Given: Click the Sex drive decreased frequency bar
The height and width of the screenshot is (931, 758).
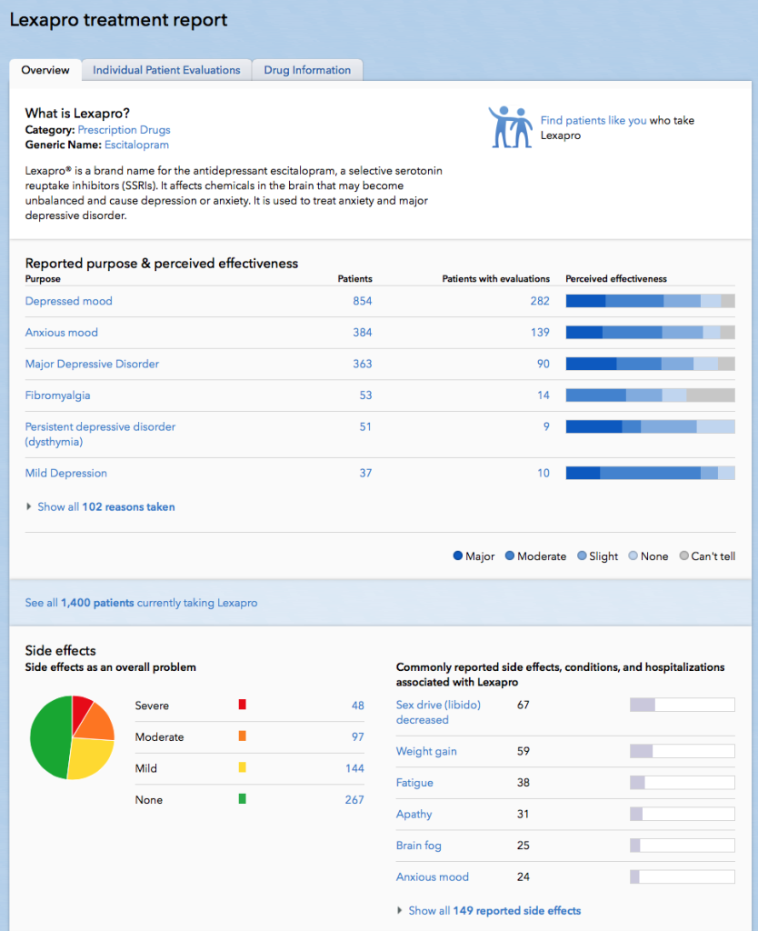Looking at the screenshot, I should click(682, 705).
